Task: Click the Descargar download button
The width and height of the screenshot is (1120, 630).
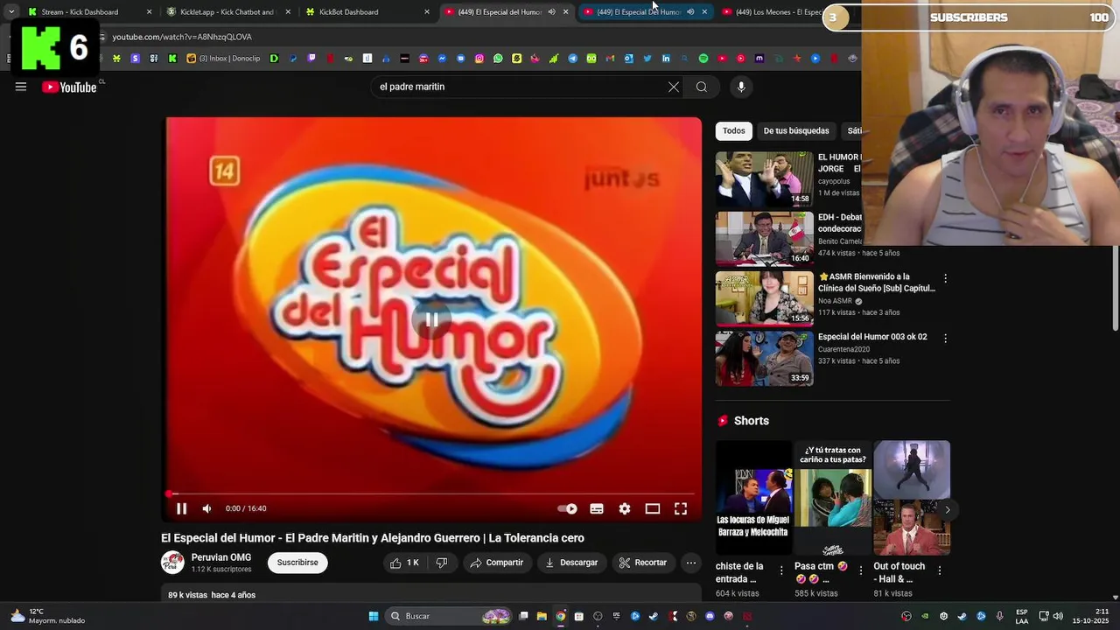Action: click(571, 563)
